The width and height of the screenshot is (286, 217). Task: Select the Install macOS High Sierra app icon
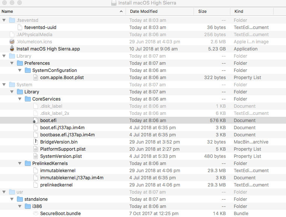coord(12,49)
